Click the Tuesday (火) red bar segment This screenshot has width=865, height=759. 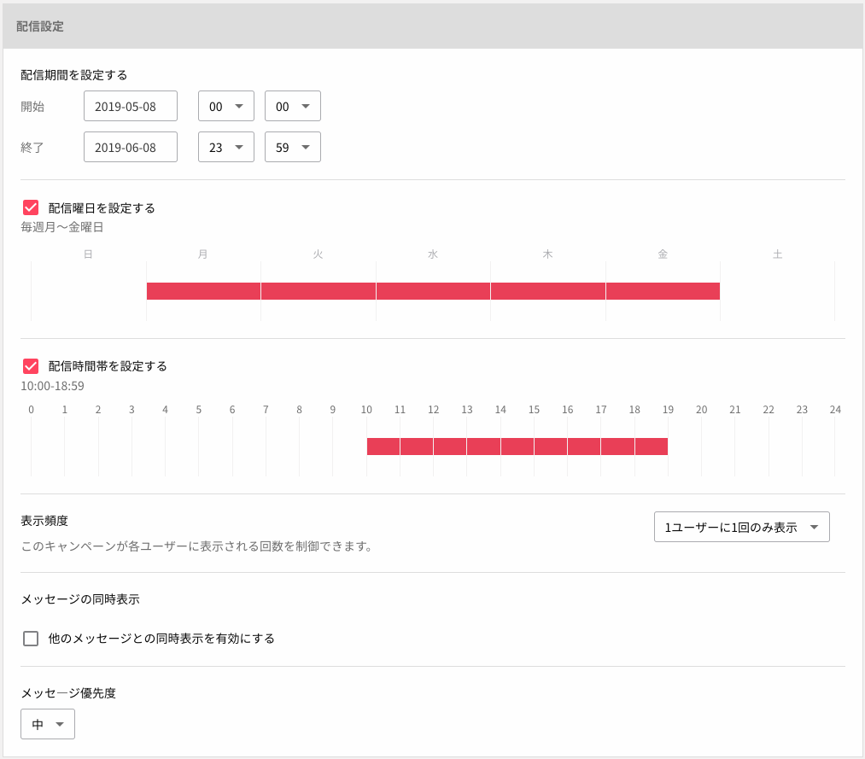pos(319,290)
